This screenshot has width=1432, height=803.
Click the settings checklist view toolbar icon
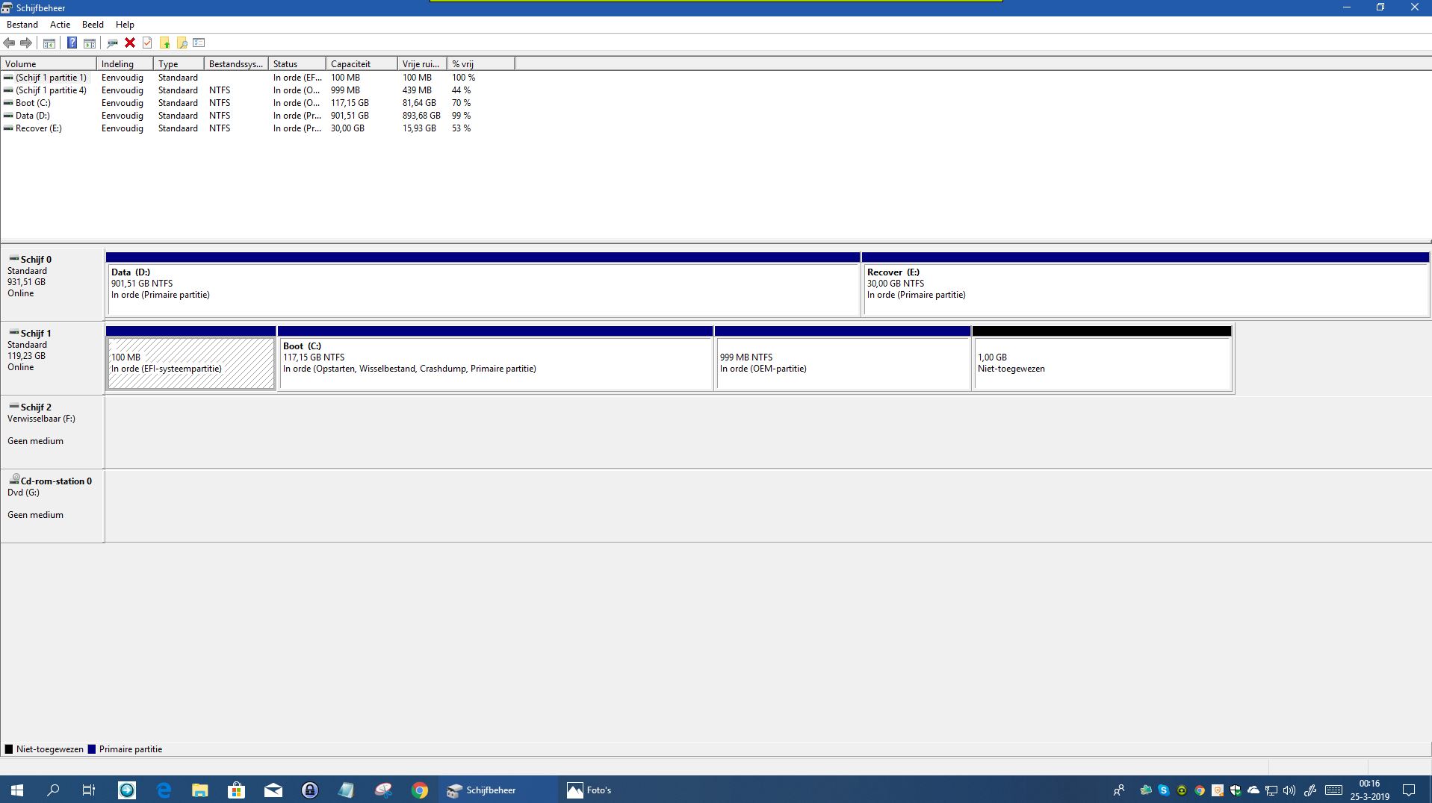(199, 43)
